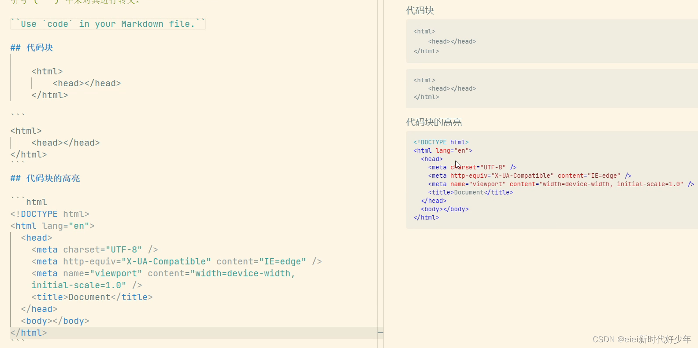Click the 'Use `code` in your Markdown file.' line
Viewport: 698px width, 348px height.
tap(108, 24)
